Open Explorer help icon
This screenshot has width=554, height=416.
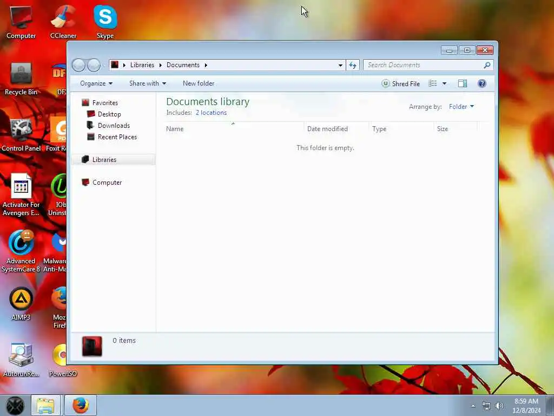coord(482,83)
